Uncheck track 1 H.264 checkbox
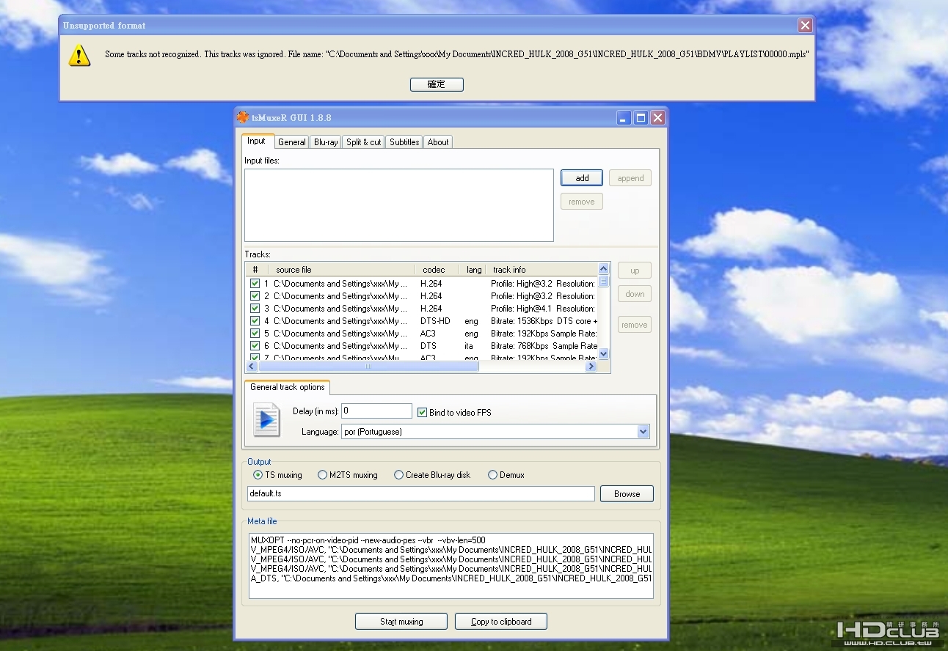Viewport: 948px width, 651px height. (255, 284)
